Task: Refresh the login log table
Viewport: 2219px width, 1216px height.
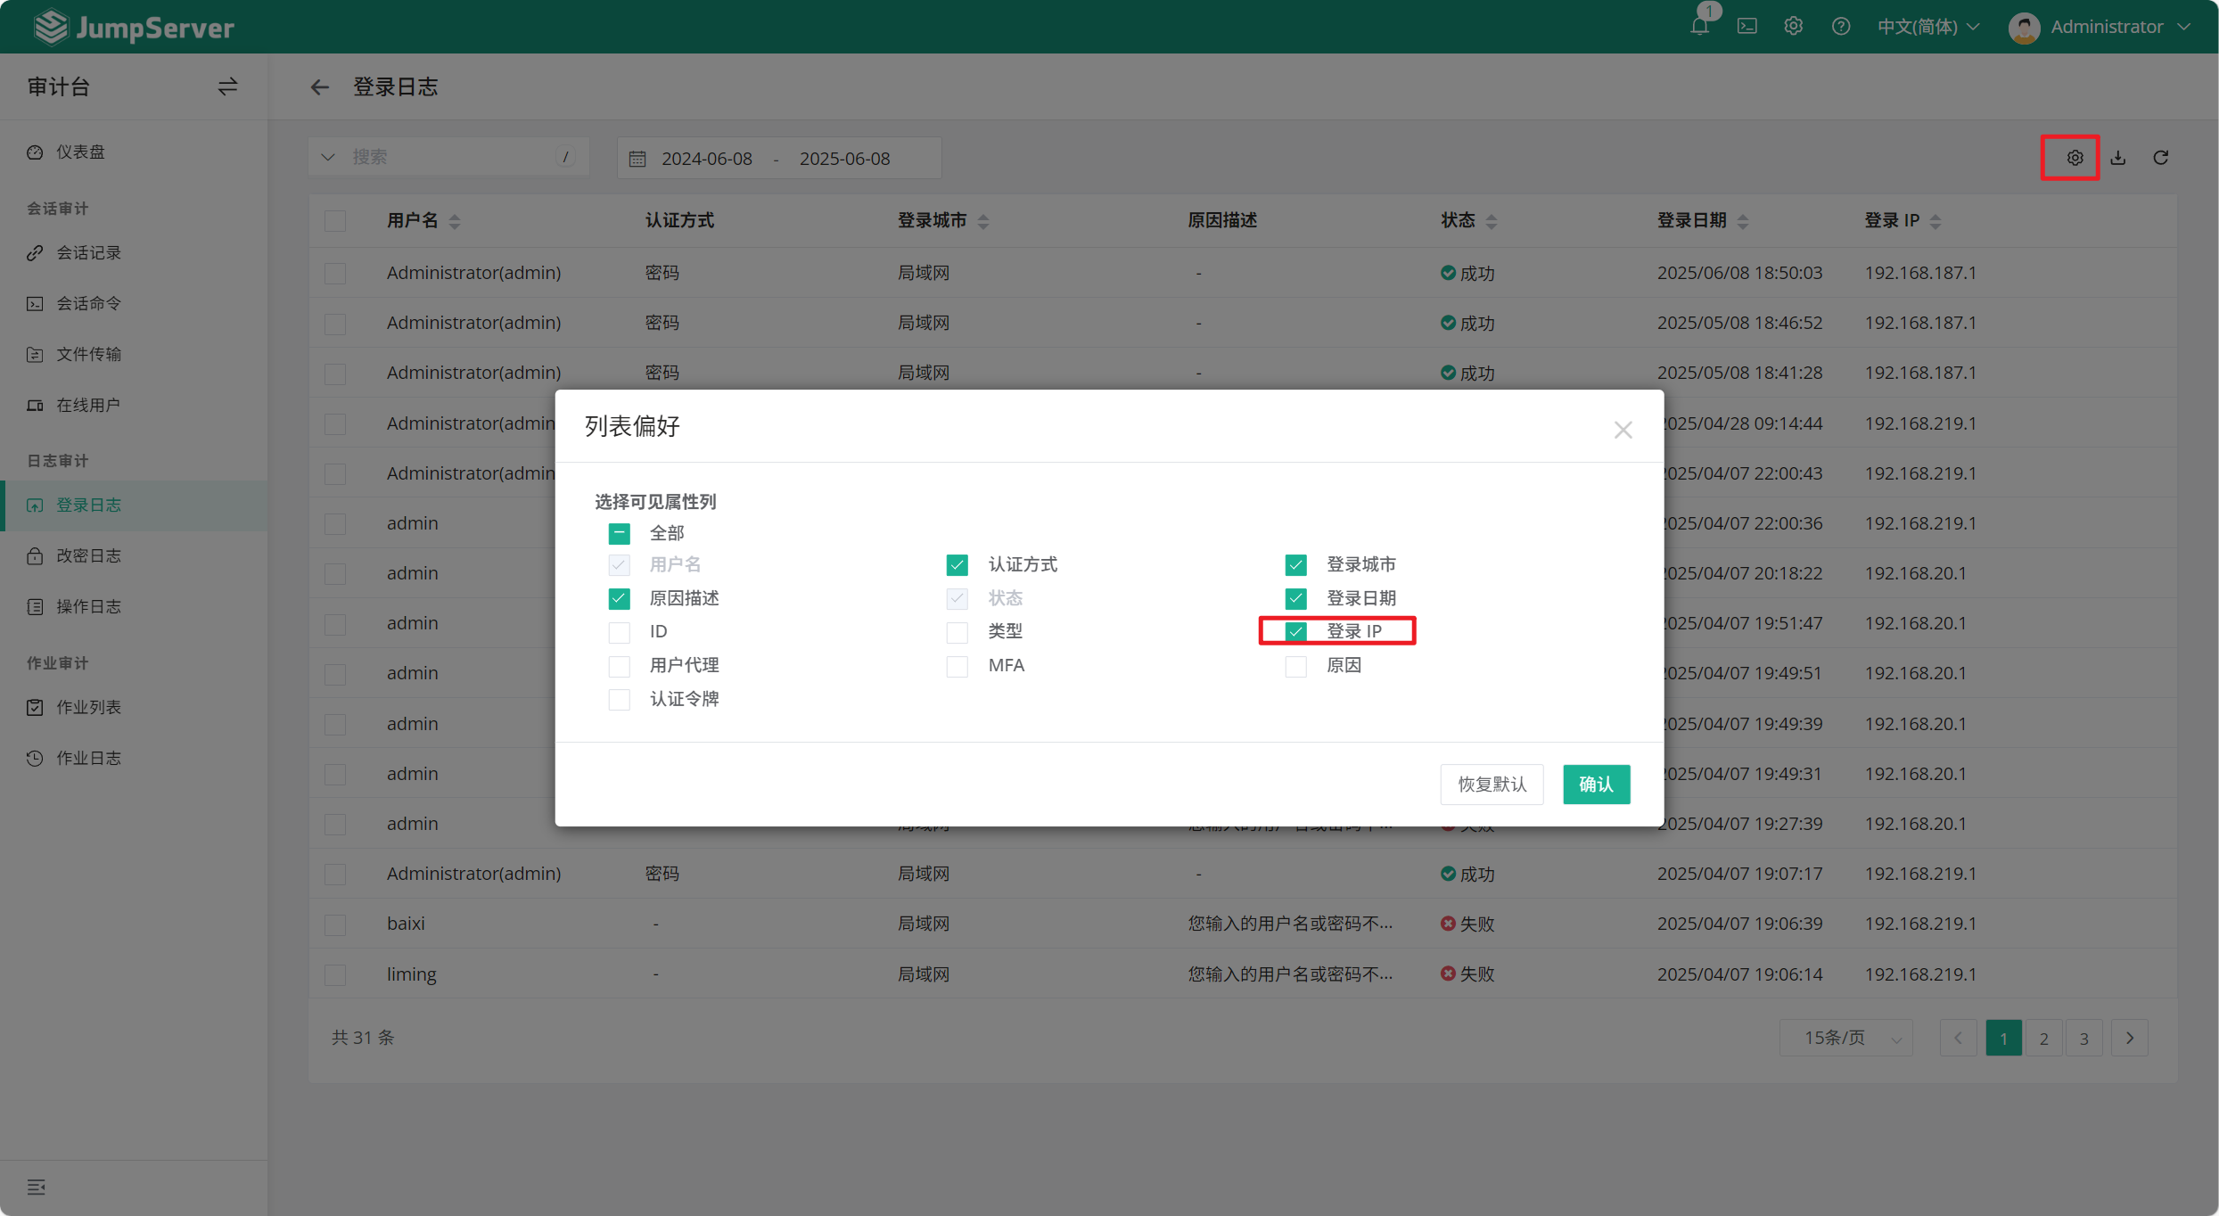Action: (x=2161, y=158)
